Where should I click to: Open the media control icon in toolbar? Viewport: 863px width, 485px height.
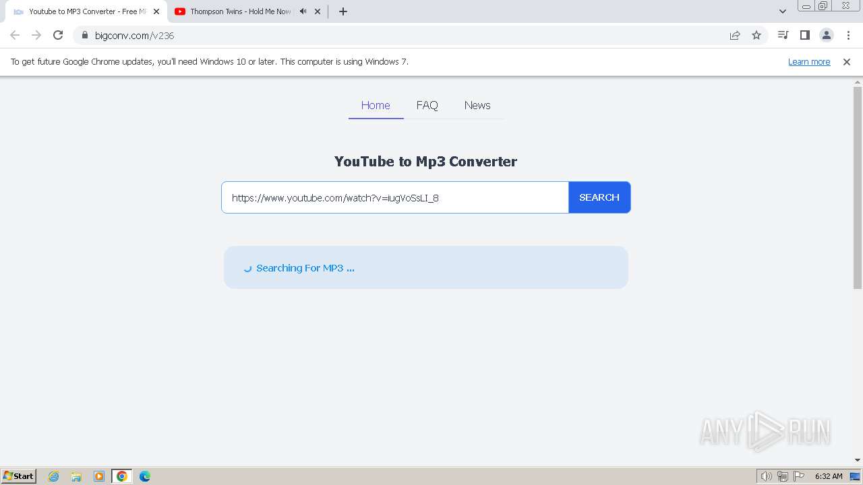point(783,35)
